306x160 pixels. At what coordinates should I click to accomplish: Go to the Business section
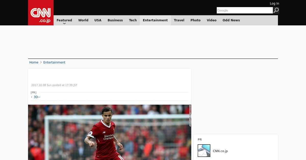pos(115,20)
